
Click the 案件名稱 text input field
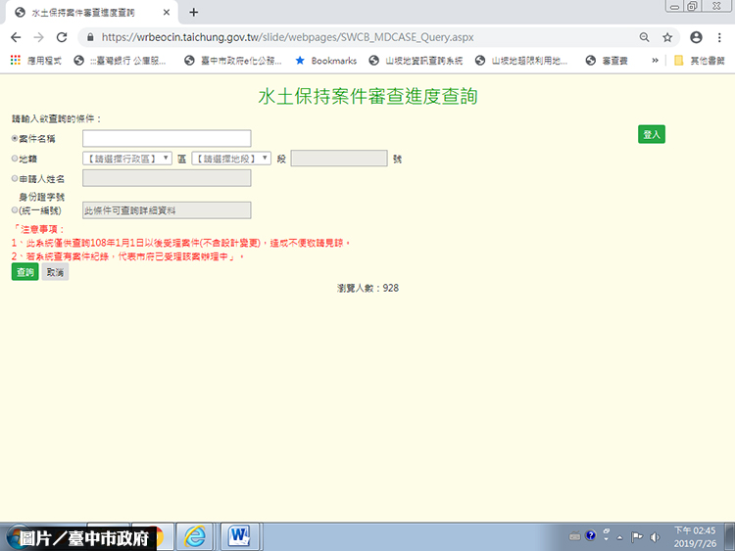click(x=167, y=139)
